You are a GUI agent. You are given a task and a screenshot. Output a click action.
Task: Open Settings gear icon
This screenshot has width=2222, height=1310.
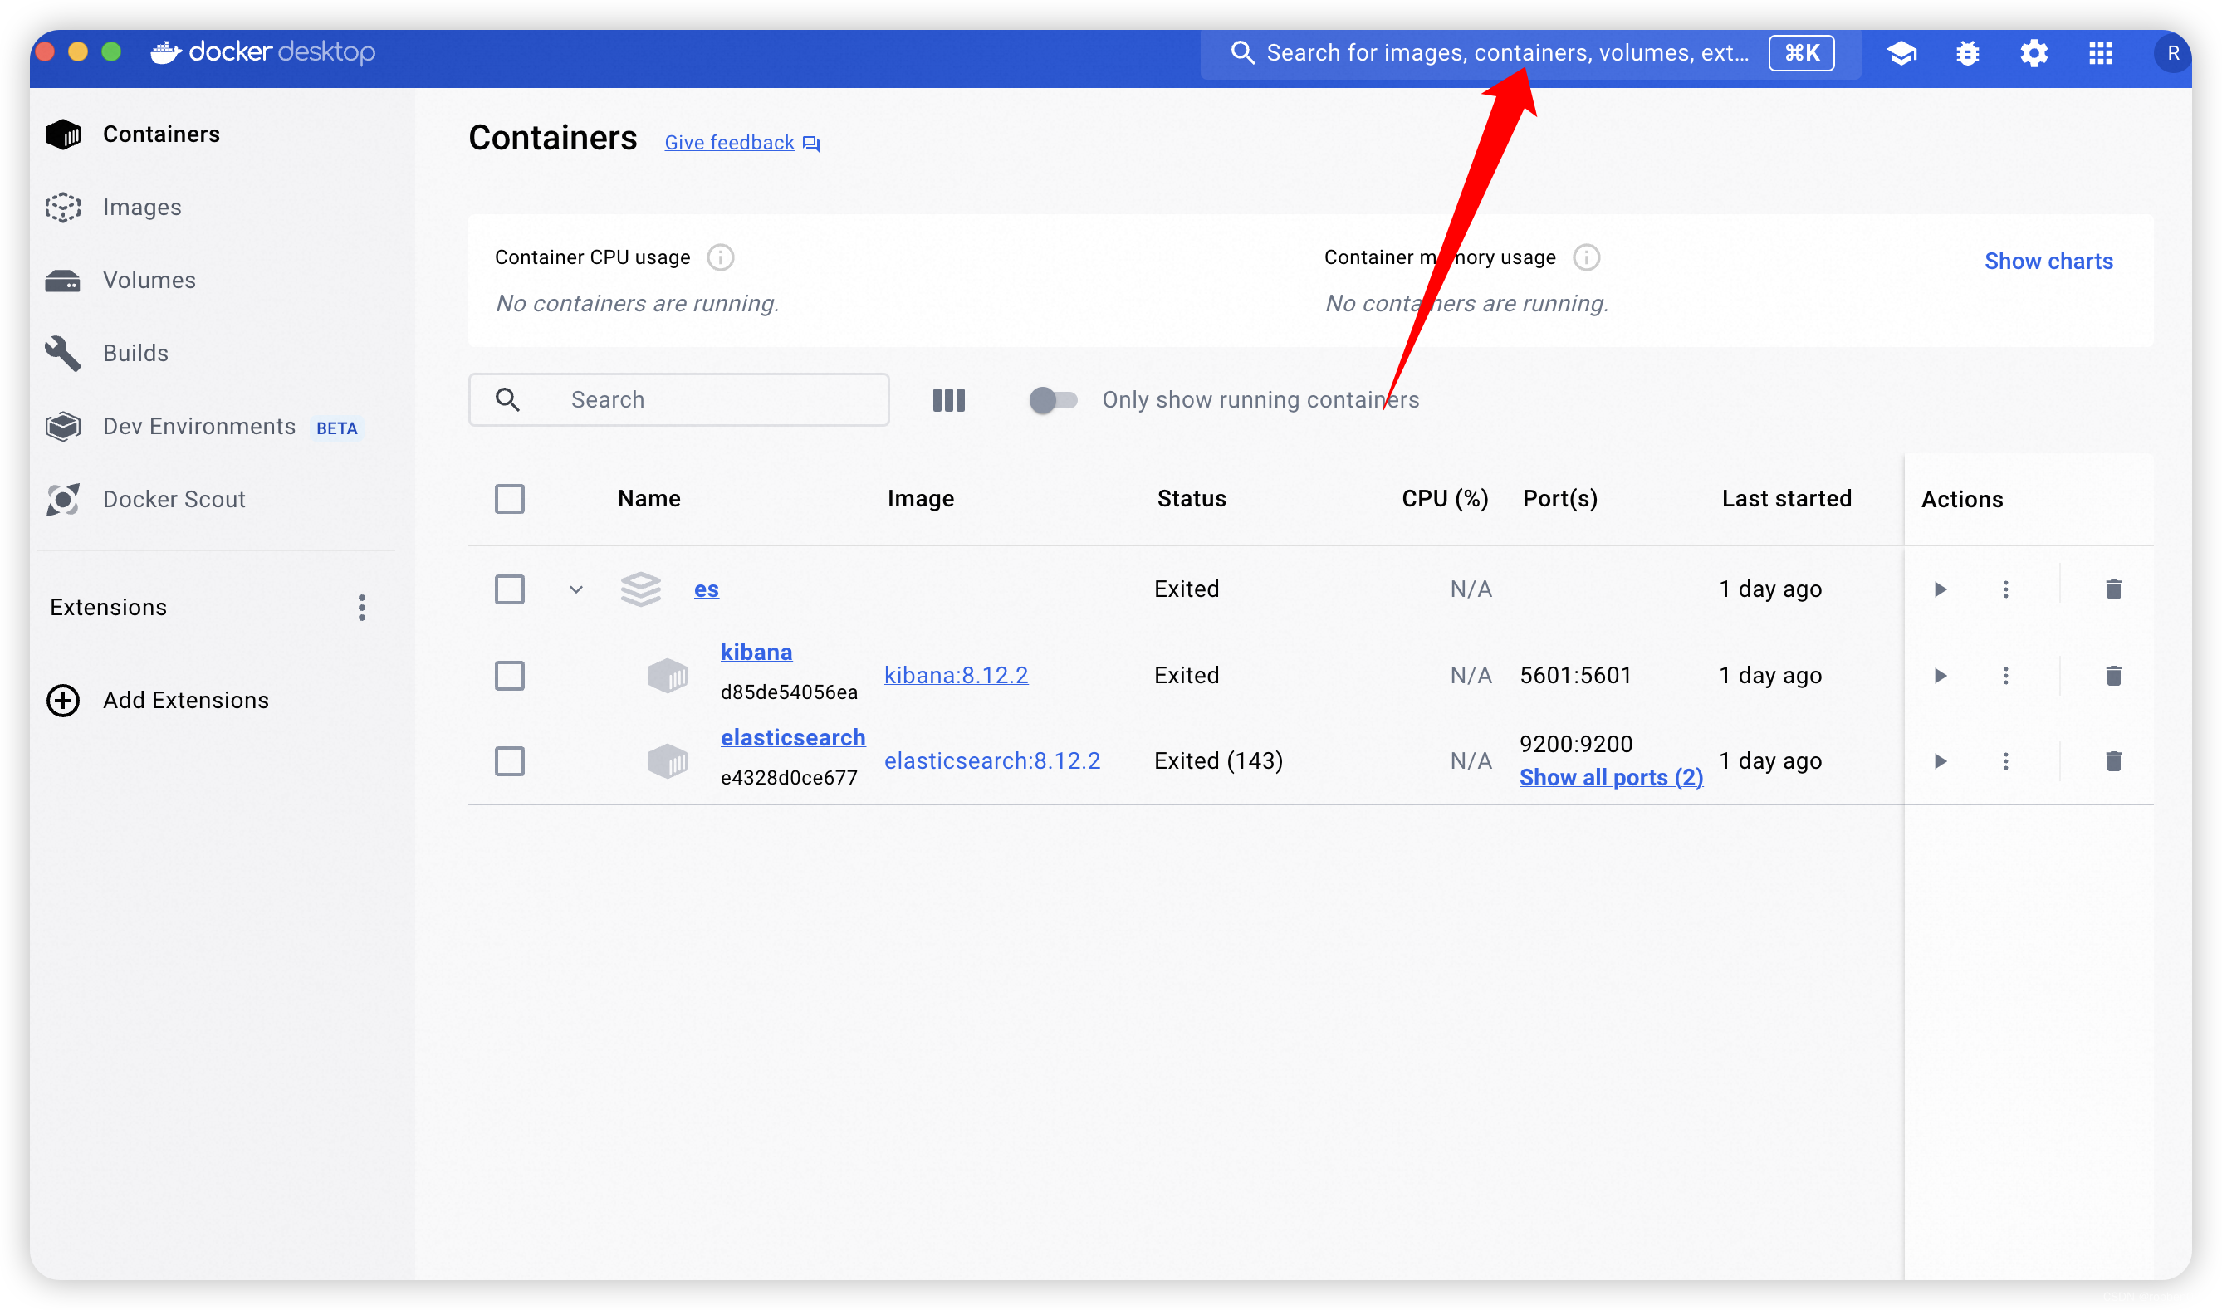(x=2034, y=54)
